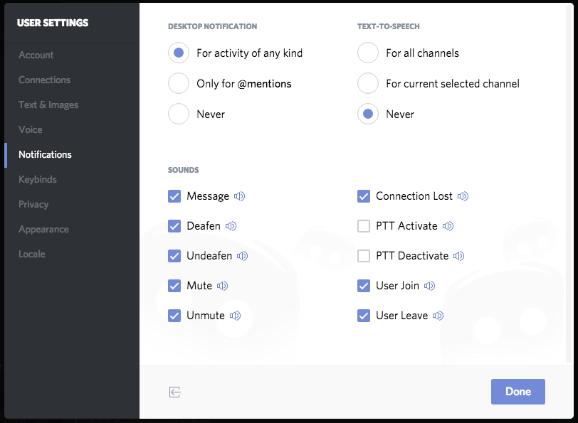
Task: Play the User Leave sound preview
Action: pyautogui.click(x=438, y=316)
